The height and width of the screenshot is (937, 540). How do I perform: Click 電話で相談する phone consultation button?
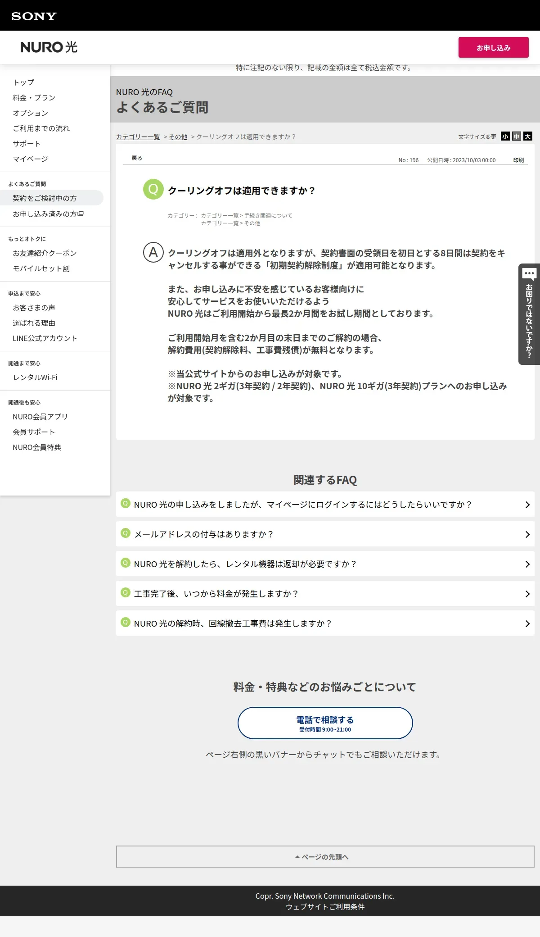point(325,723)
